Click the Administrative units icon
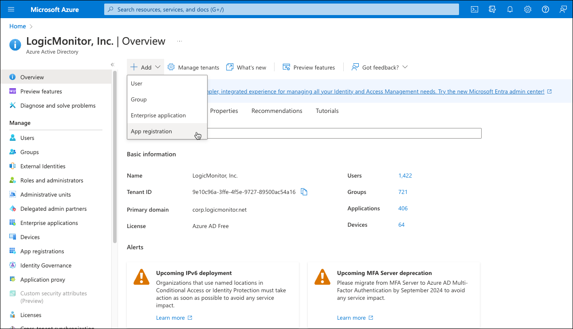Image resolution: width=573 pixels, height=329 pixels. click(12, 194)
